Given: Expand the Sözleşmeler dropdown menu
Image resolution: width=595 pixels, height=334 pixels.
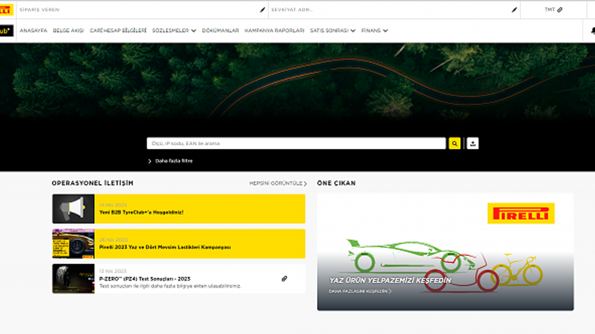Looking at the screenshot, I should 174,31.
